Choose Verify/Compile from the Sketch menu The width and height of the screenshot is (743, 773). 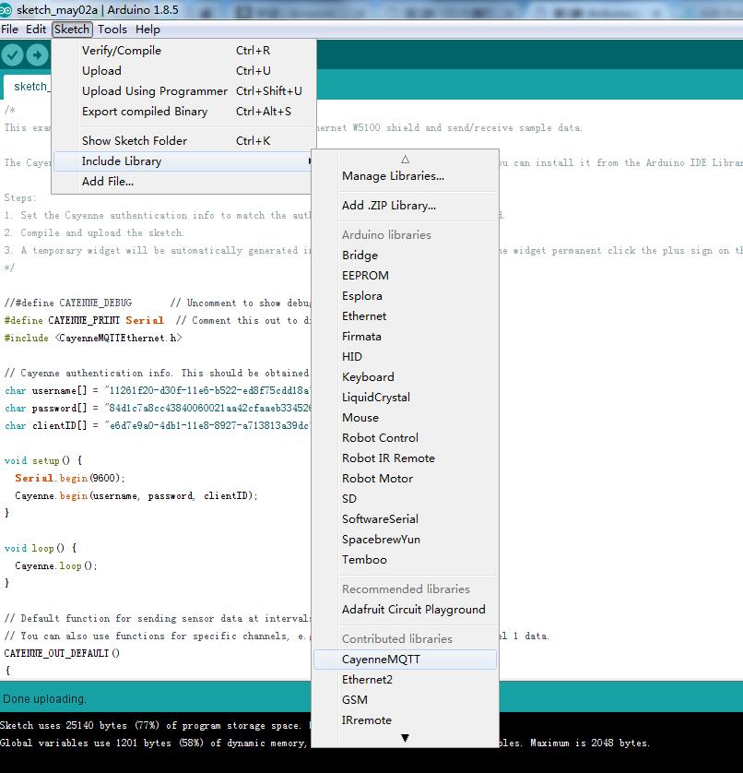pos(183,51)
